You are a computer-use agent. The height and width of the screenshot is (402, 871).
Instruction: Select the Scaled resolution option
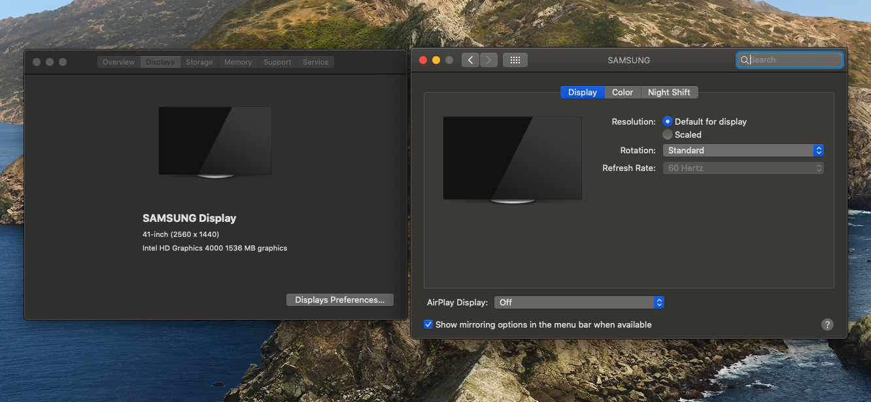(x=667, y=134)
